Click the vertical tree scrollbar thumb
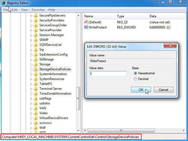188x141 pixels. (78, 98)
